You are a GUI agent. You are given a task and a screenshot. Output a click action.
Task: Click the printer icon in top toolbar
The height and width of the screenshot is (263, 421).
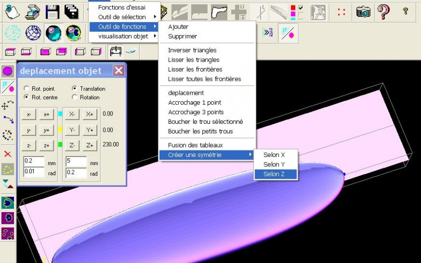click(33, 12)
